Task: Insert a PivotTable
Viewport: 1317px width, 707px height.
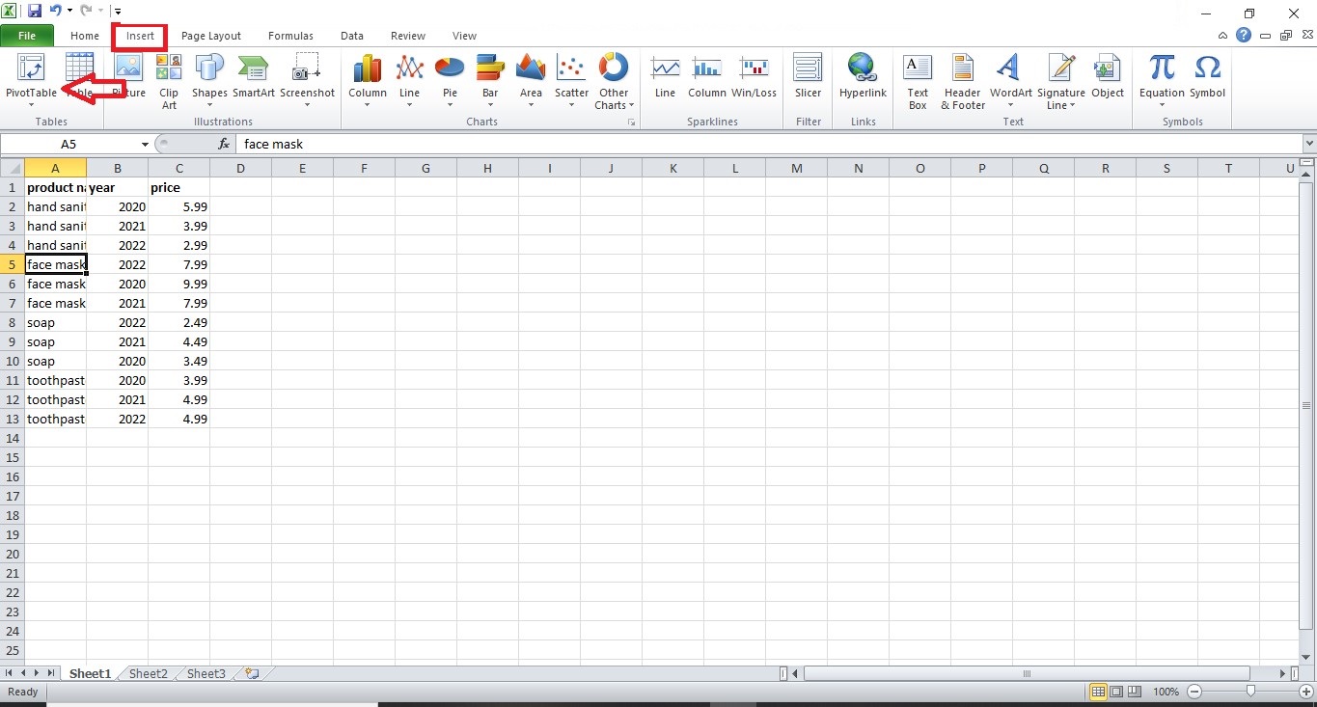Action: click(x=30, y=77)
